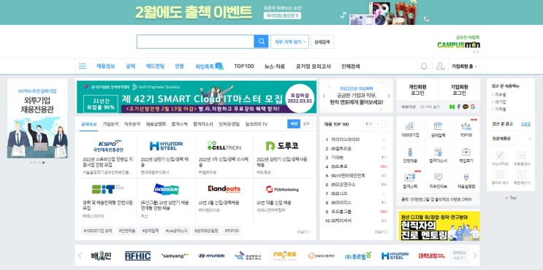The image size is (543, 270).
Task: Switch to the 채용설명회 tab
Action: click(x=156, y=124)
